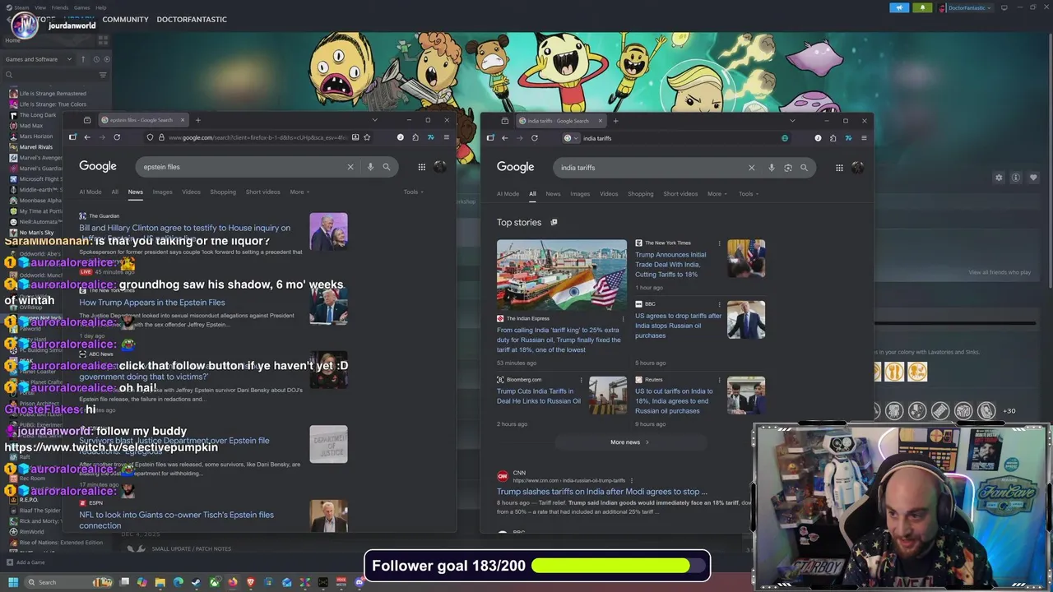The width and height of the screenshot is (1053, 592).
Task: Clear the epstein files search box
Action: [350, 167]
